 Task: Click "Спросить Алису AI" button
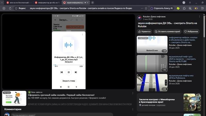pyautogui.click(x=162, y=8)
